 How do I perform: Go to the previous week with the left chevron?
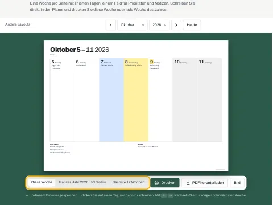(x=111, y=25)
